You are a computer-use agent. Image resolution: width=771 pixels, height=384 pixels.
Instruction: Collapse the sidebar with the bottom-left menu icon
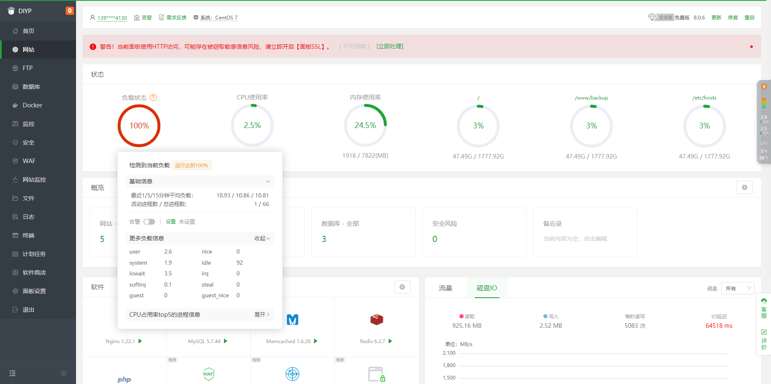12,373
